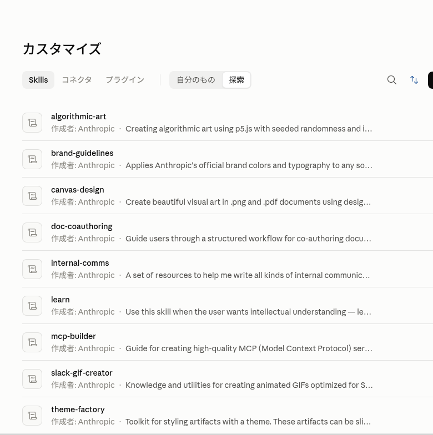Open the learn skill title
Image resolution: width=433 pixels, height=435 pixels.
tap(60, 300)
